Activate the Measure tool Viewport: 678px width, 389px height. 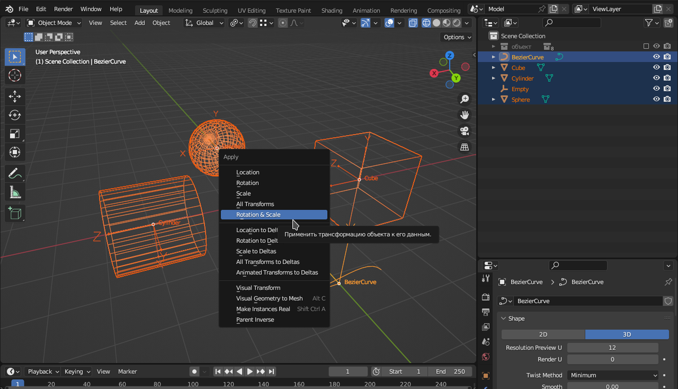point(15,193)
